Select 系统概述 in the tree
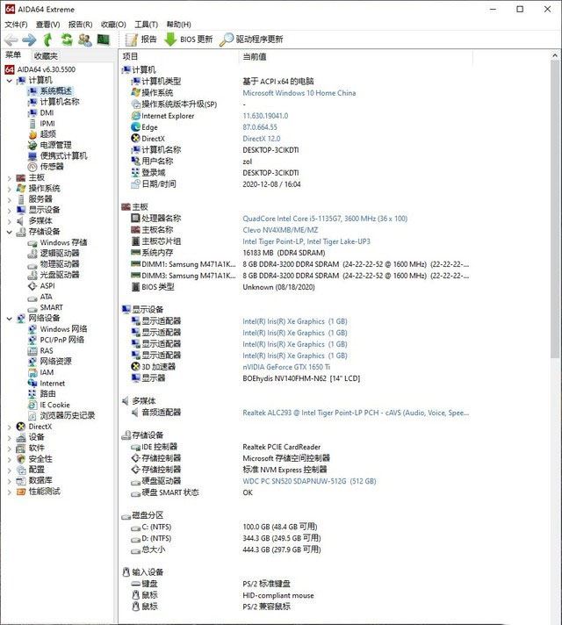The image size is (562, 625). click(x=56, y=91)
